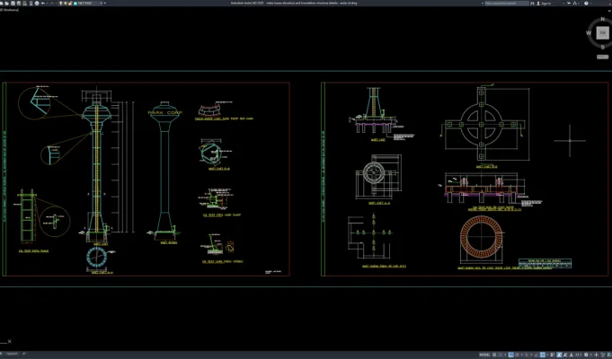612x359 pixels.
Task: Expand the Quick Access toolbar customize arrow
Action: coord(104,3)
